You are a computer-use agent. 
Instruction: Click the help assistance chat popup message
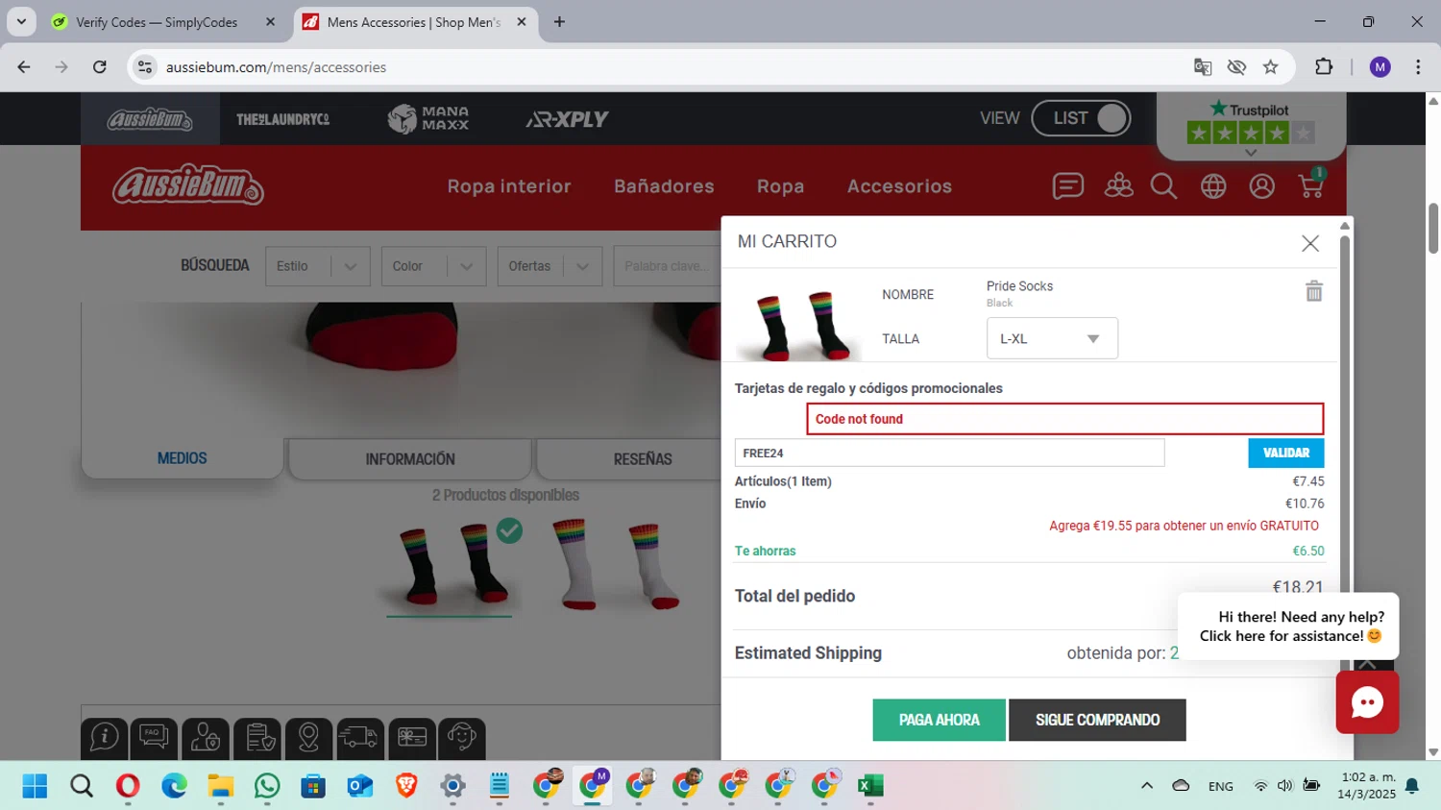pyautogui.click(x=1288, y=626)
